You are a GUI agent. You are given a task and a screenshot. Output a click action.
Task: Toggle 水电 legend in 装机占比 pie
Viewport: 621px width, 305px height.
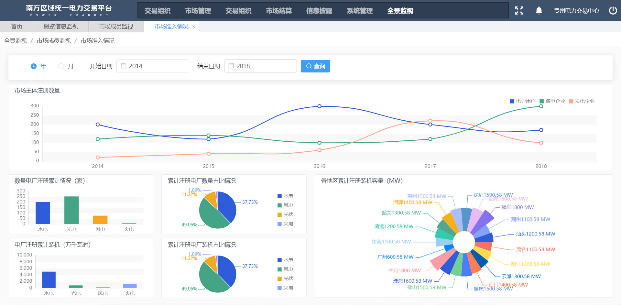tap(285, 260)
